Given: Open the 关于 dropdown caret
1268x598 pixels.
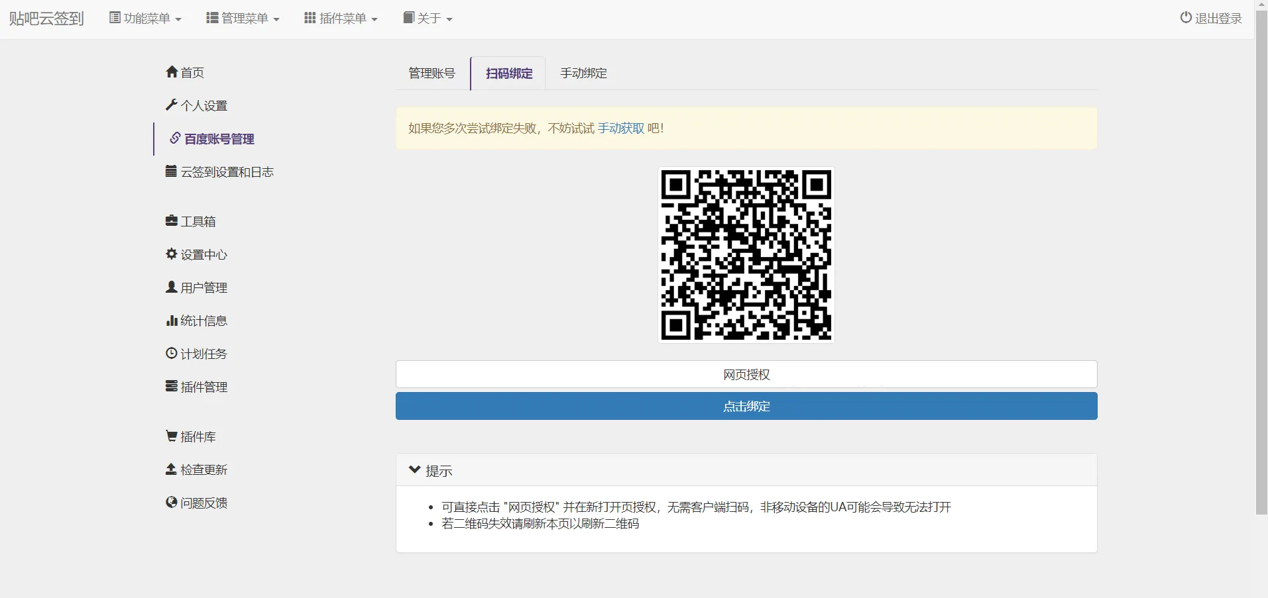Looking at the screenshot, I should [x=449, y=19].
